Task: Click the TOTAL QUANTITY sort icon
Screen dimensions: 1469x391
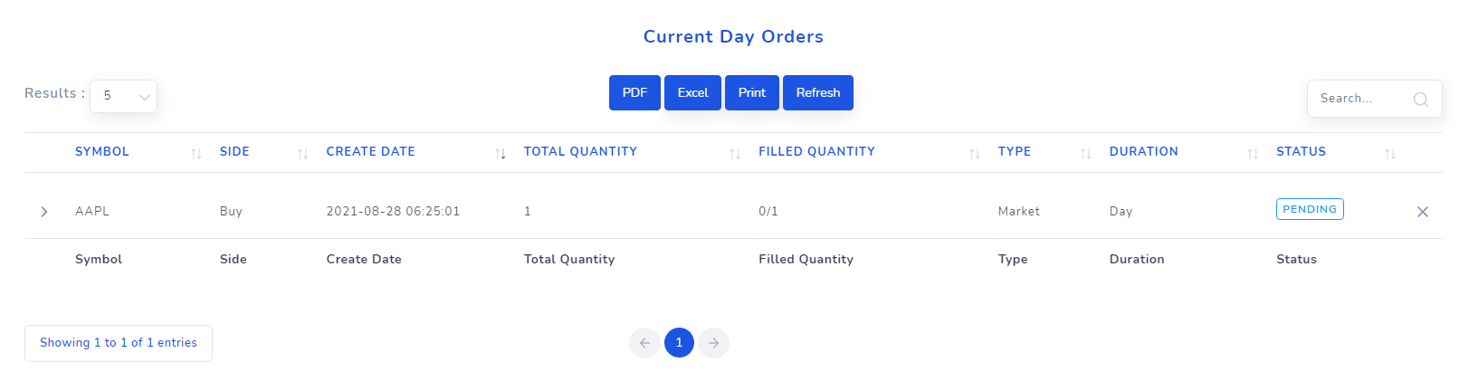Action: 735,154
